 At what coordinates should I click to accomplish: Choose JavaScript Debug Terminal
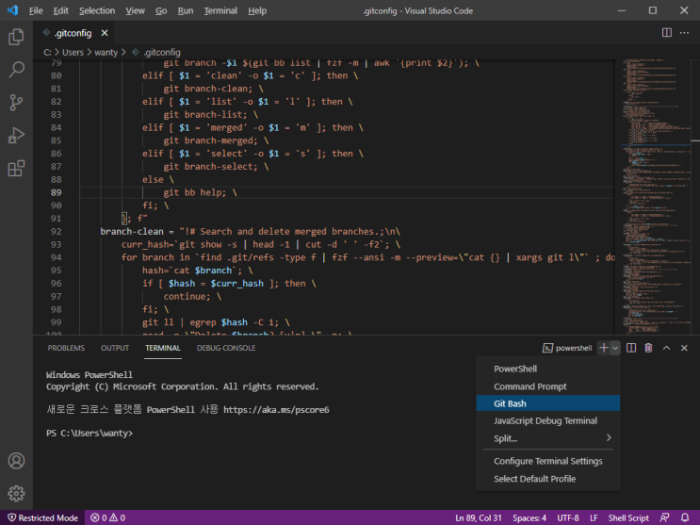pyautogui.click(x=548, y=420)
